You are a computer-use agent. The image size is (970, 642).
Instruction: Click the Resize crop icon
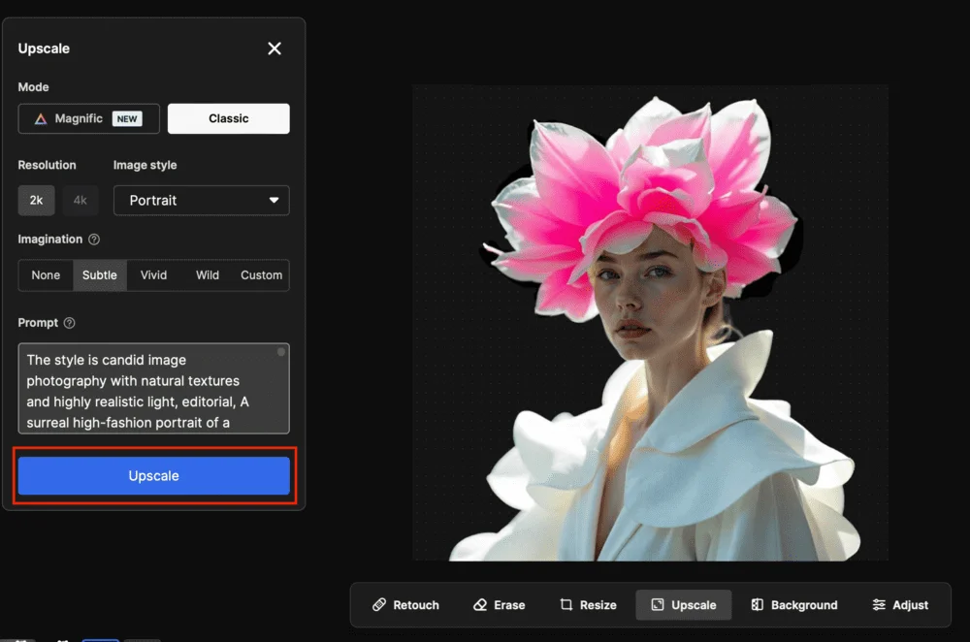coord(566,605)
